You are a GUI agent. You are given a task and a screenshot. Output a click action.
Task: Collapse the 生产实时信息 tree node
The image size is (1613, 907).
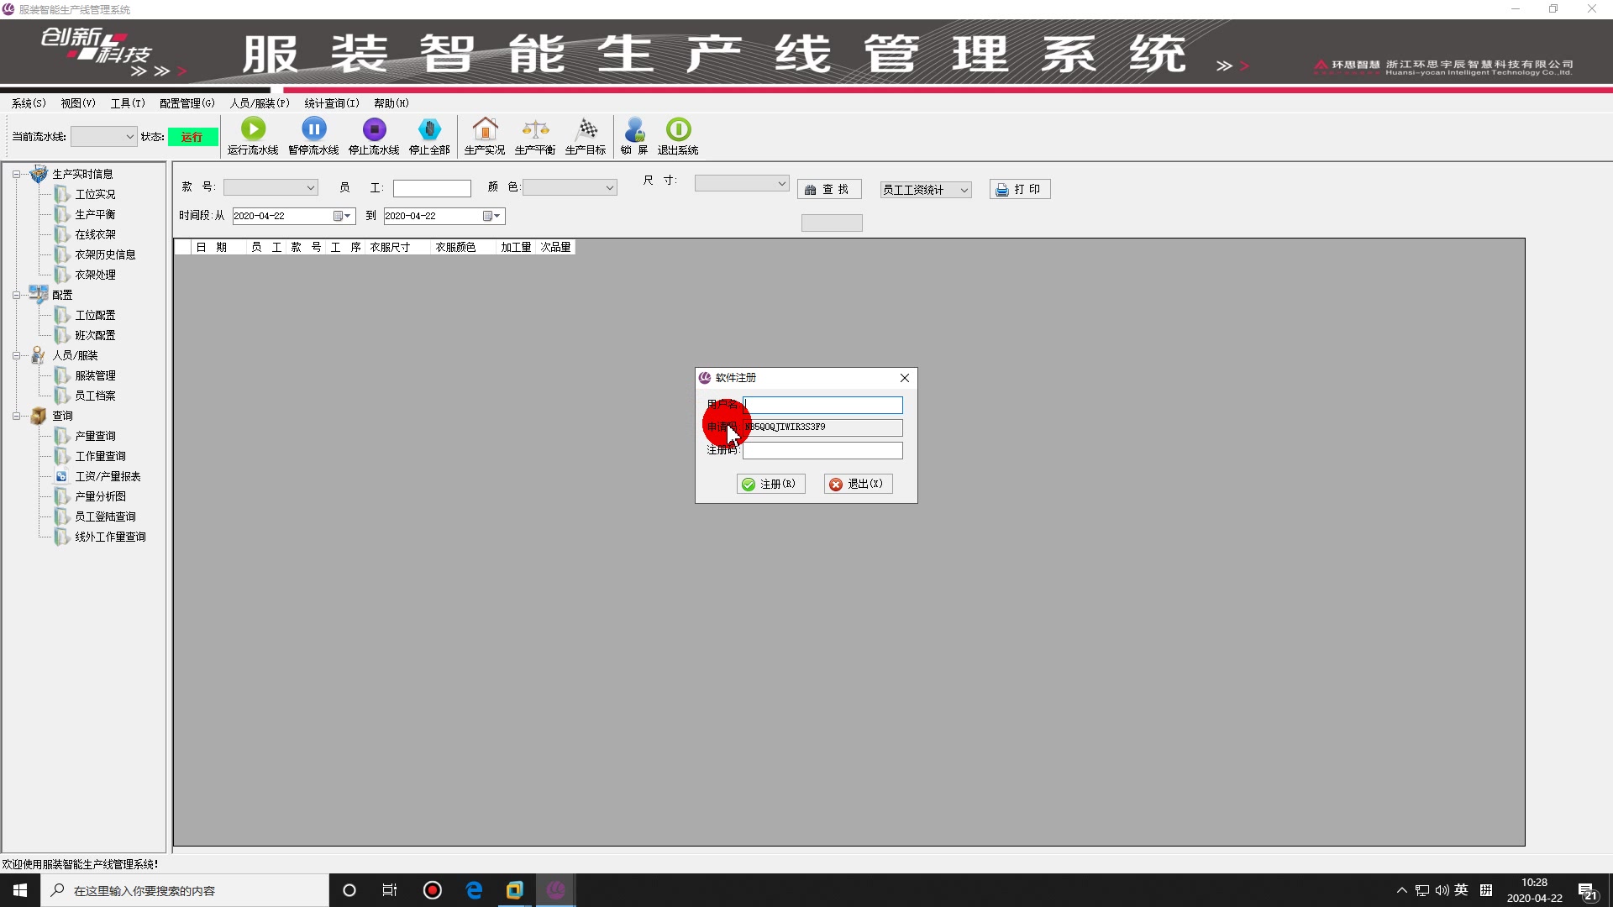point(16,175)
